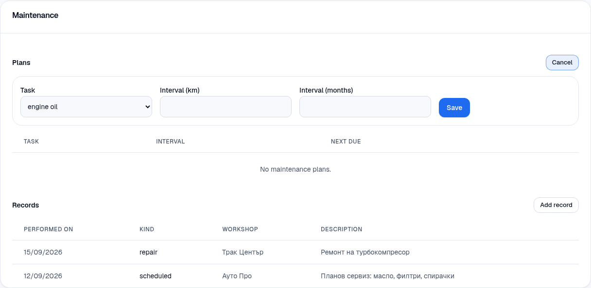This screenshot has height=288, width=591.
Task: Click the 'scheduled' kind cell
Action: pyautogui.click(x=156, y=276)
